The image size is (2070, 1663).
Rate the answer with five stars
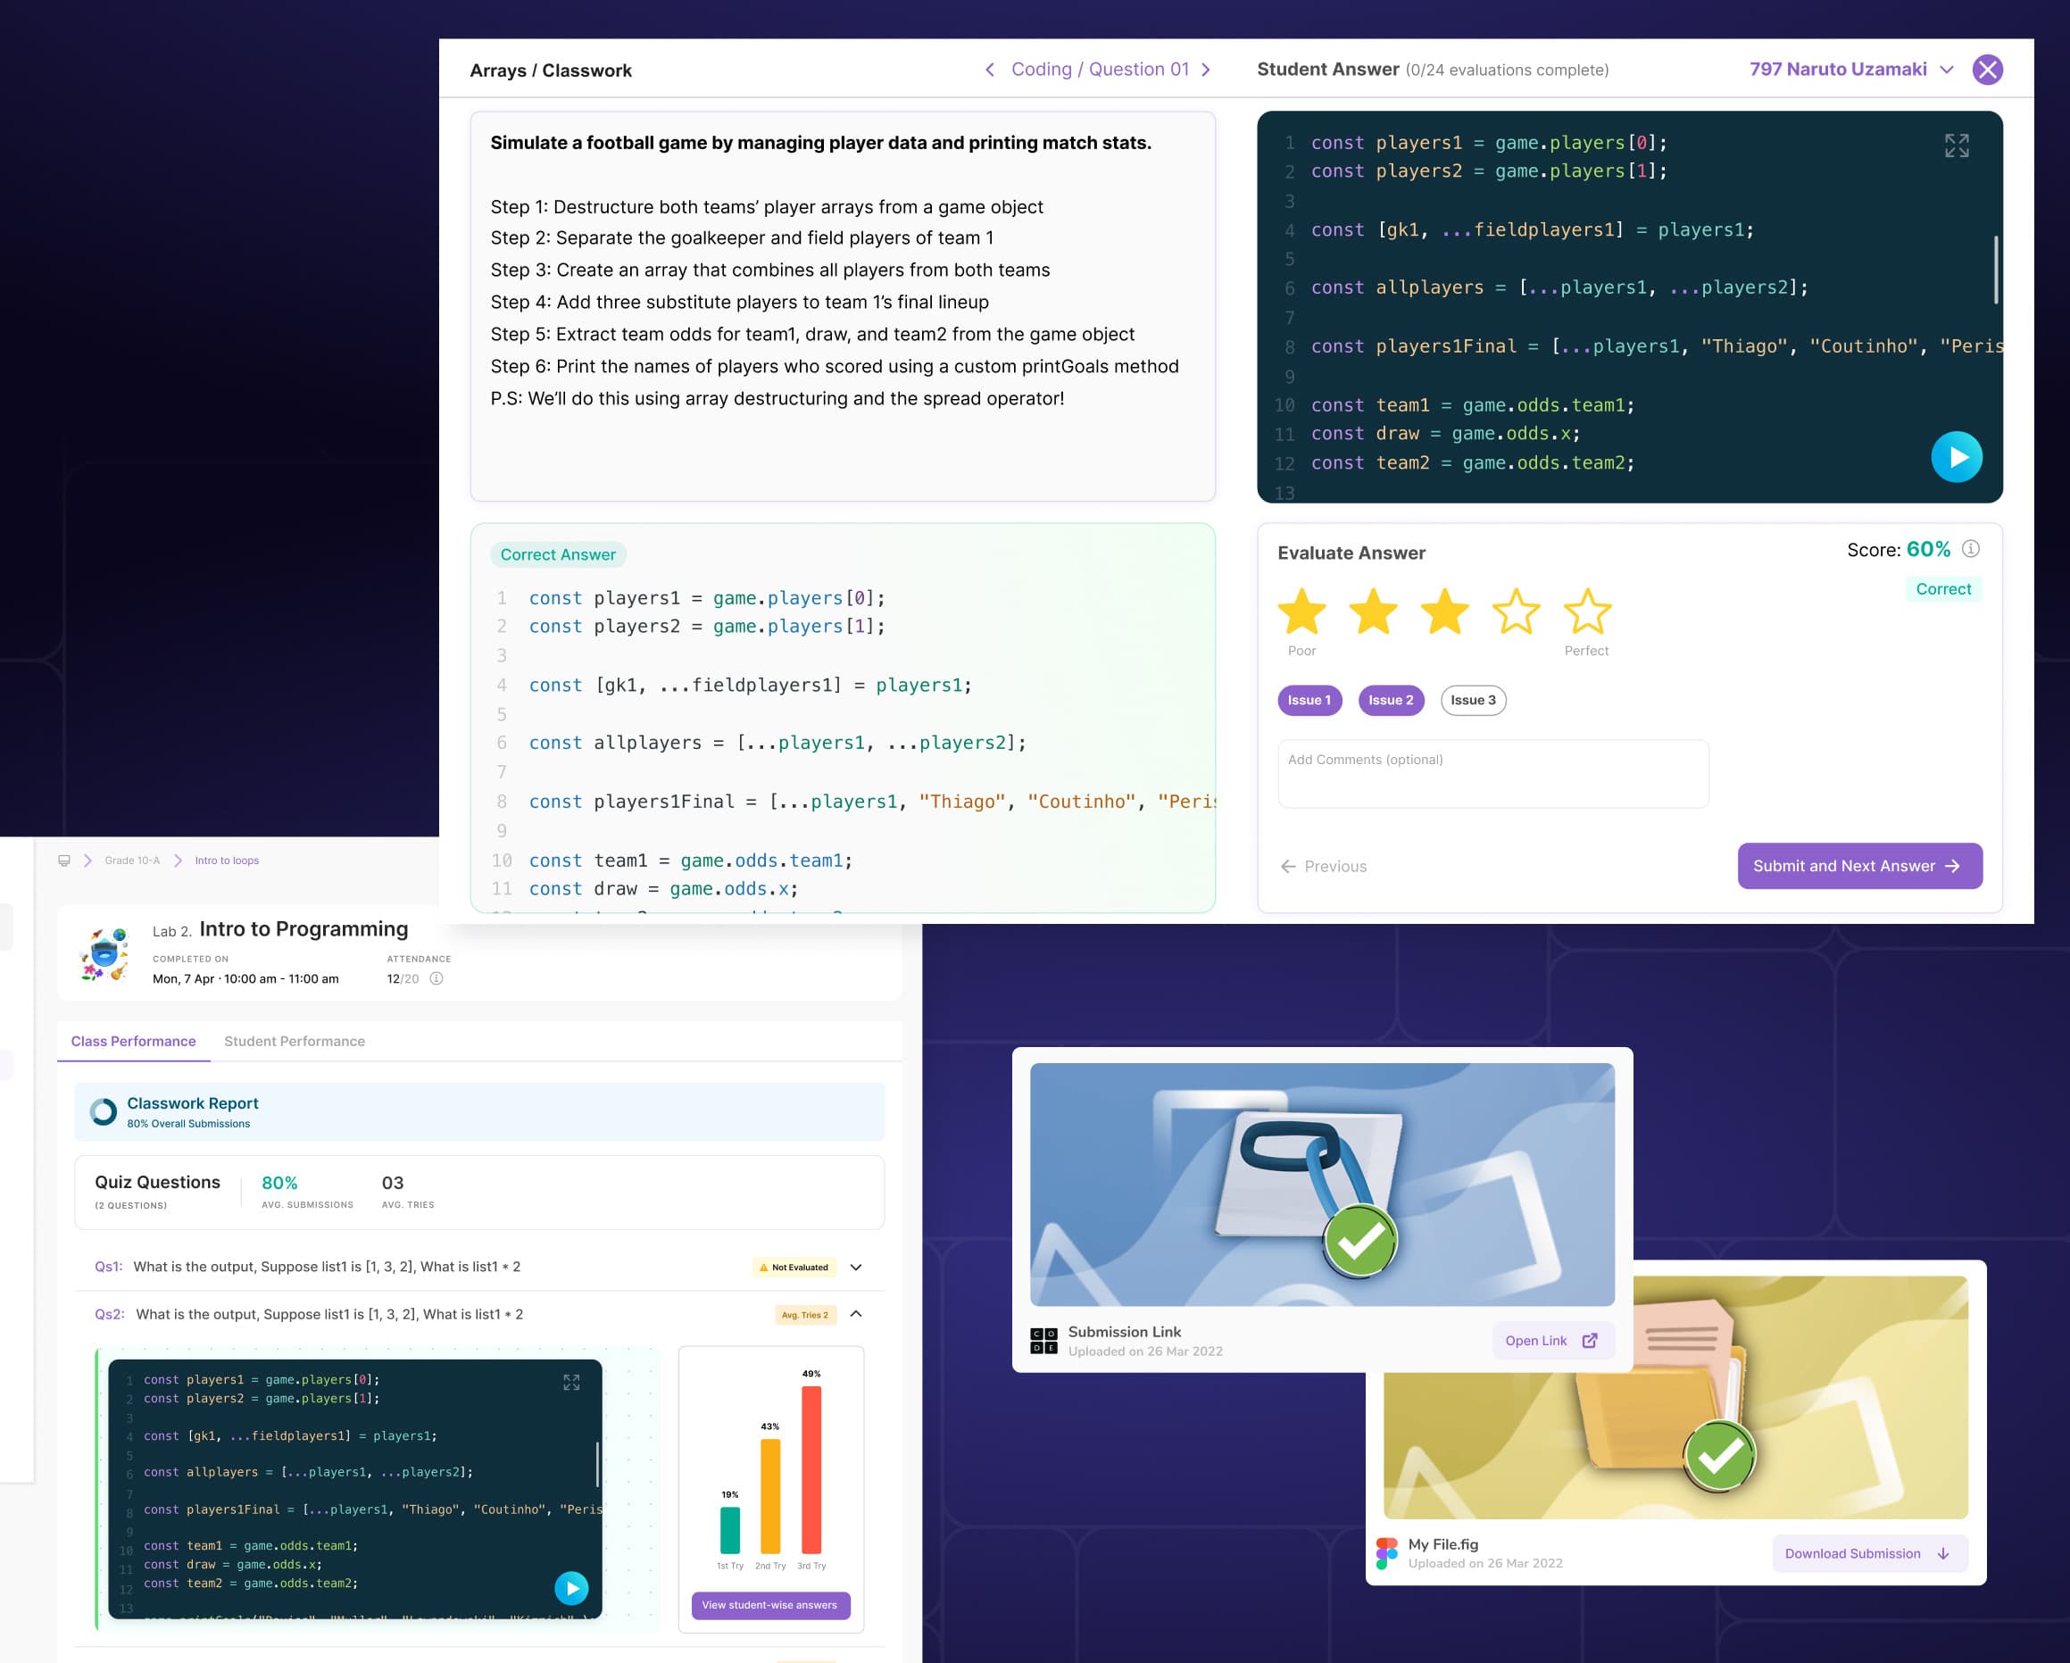pyautogui.click(x=1586, y=611)
